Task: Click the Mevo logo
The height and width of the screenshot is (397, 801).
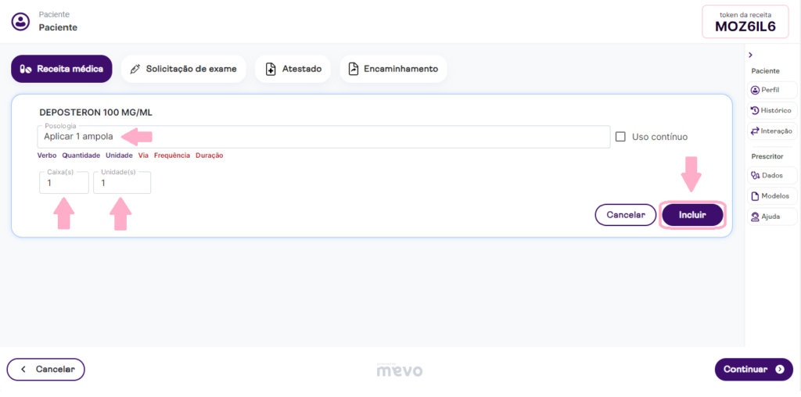Action: tap(400, 370)
